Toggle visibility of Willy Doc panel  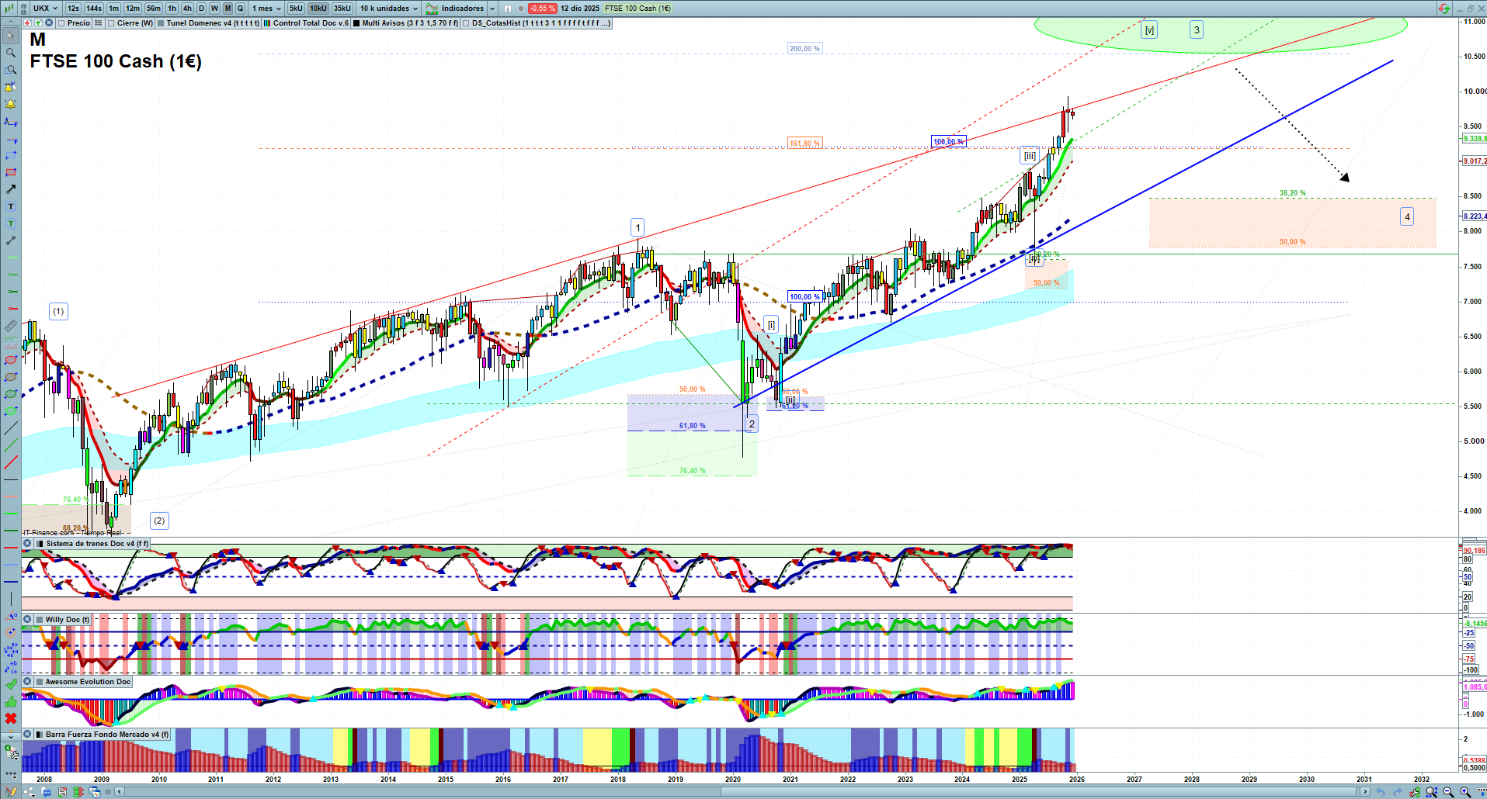[27, 620]
